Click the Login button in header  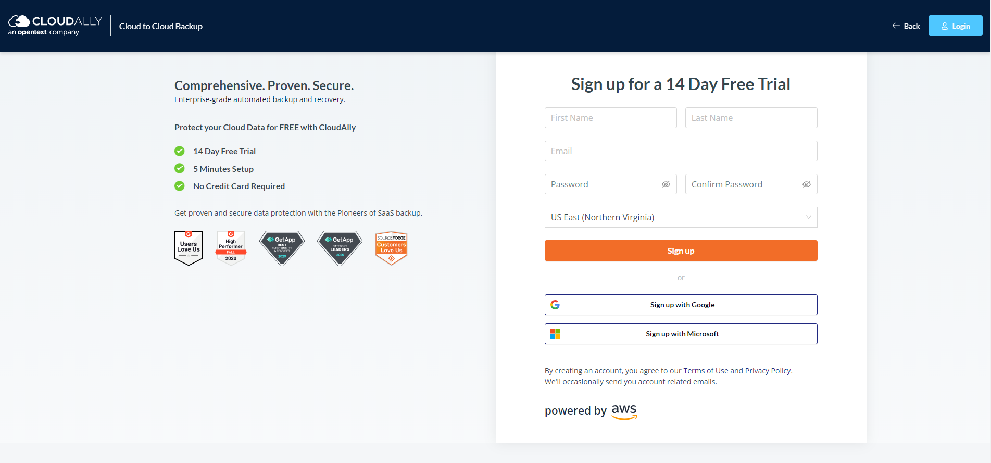[955, 26]
